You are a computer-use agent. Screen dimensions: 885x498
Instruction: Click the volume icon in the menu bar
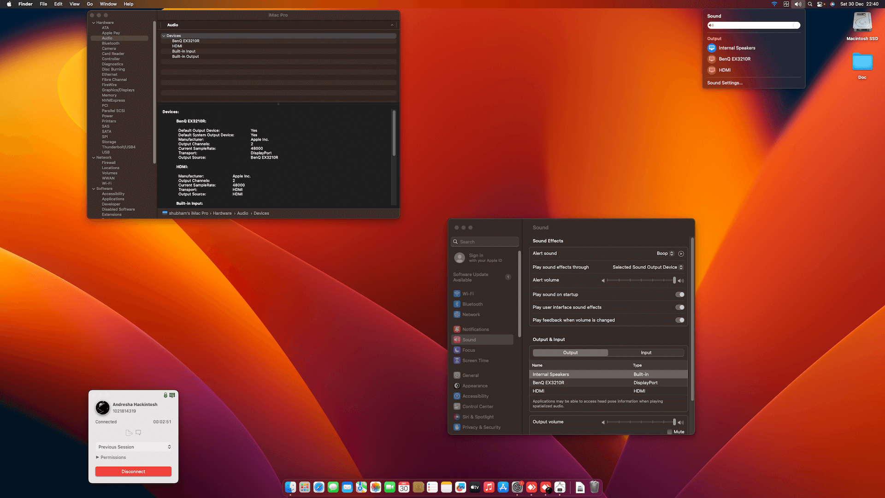[798, 4]
